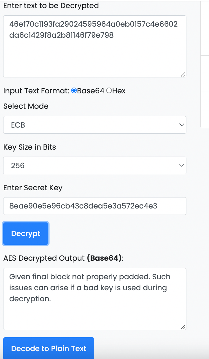Select the AES Decrypted Output textarea
Screen dimensions: 209x359
pos(95,299)
